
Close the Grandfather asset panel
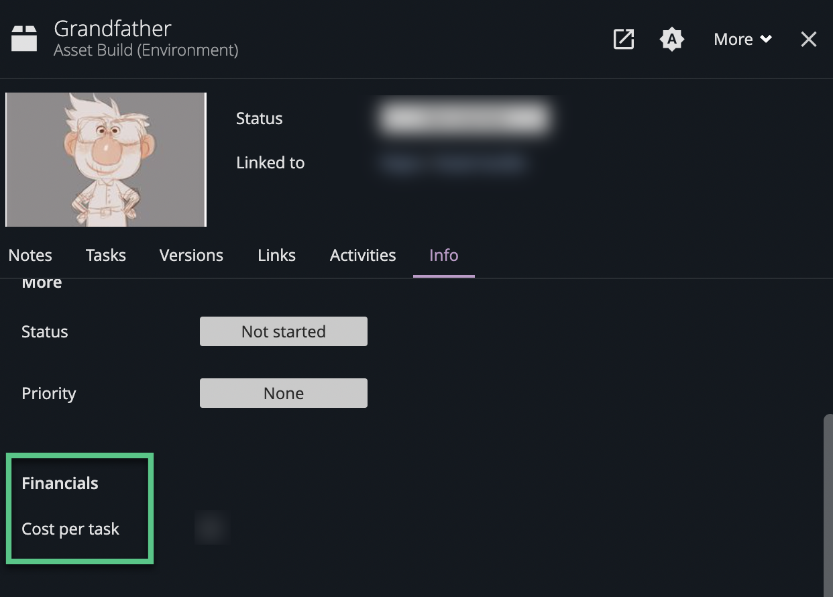pos(809,39)
